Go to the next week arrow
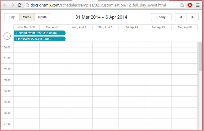The width and height of the screenshot is (204, 131). click(192, 17)
